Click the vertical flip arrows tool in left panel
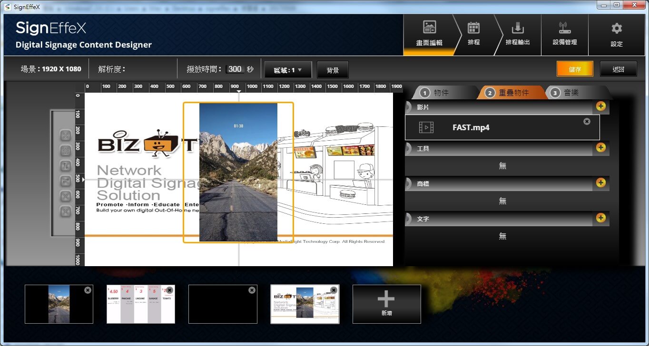 coord(65,166)
